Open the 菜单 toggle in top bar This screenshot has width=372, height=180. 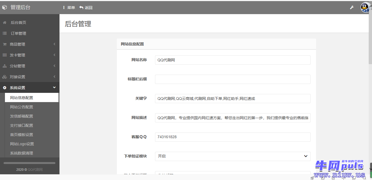coord(69,8)
